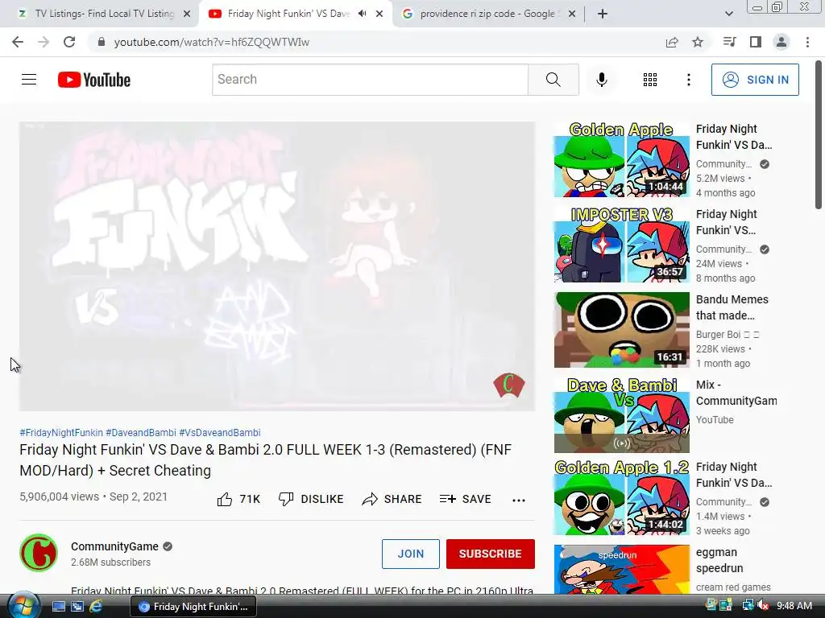Open Chrome three-dot menu

click(807, 42)
